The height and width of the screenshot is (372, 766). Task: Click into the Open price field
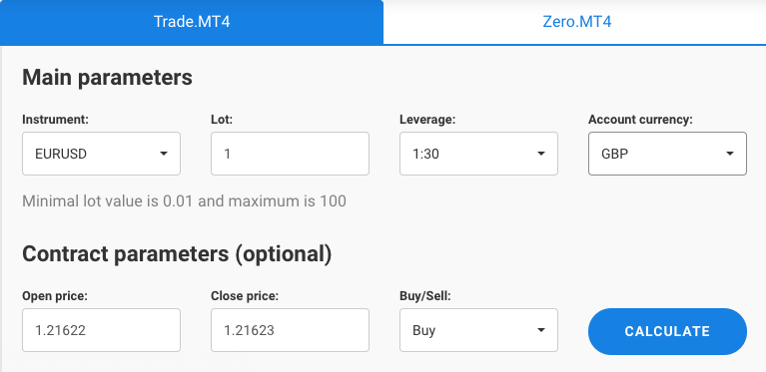[101, 330]
